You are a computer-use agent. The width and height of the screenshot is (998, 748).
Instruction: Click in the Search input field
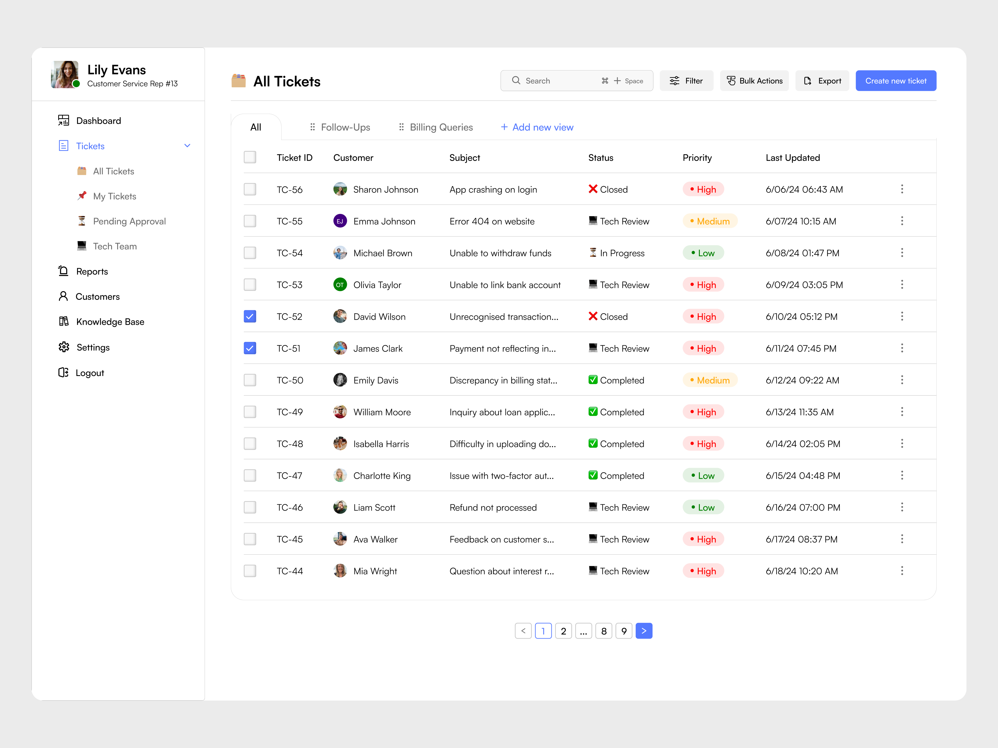pyautogui.click(x=577, y=81)
